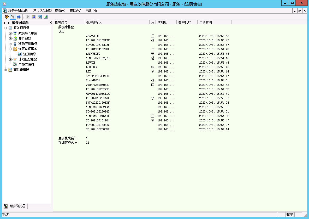
Task: Expand the 事件查看器 tree node
Action: pyautogui.click(x=5, y=70)
